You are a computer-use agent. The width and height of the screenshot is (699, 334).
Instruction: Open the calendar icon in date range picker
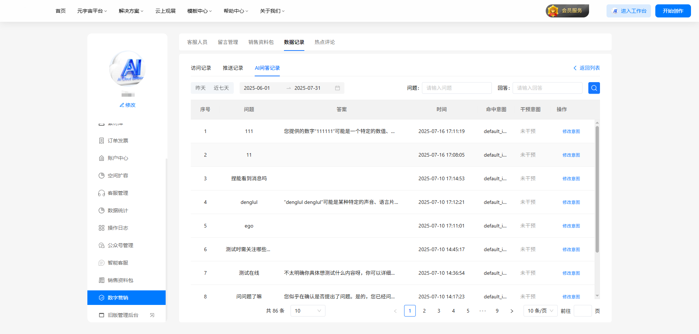point(337,88)
